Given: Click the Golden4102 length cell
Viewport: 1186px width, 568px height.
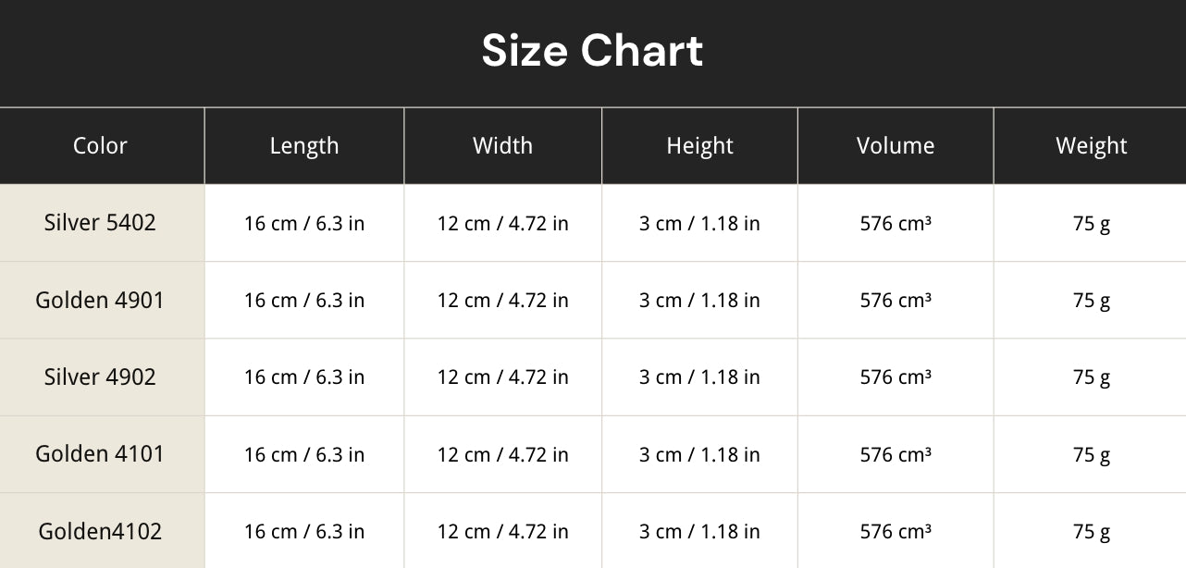Looking at the screenshot, I should click(304, 532).
